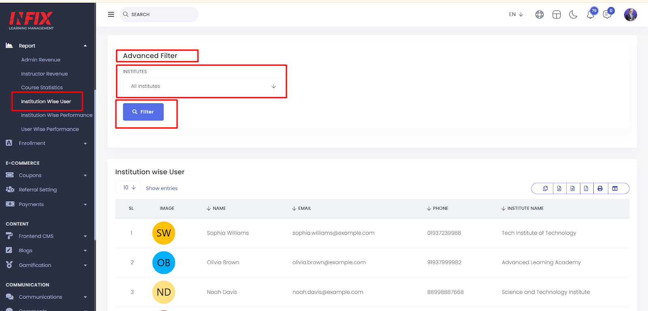Click the INFIX Learning Management logo

click(31, 20)
